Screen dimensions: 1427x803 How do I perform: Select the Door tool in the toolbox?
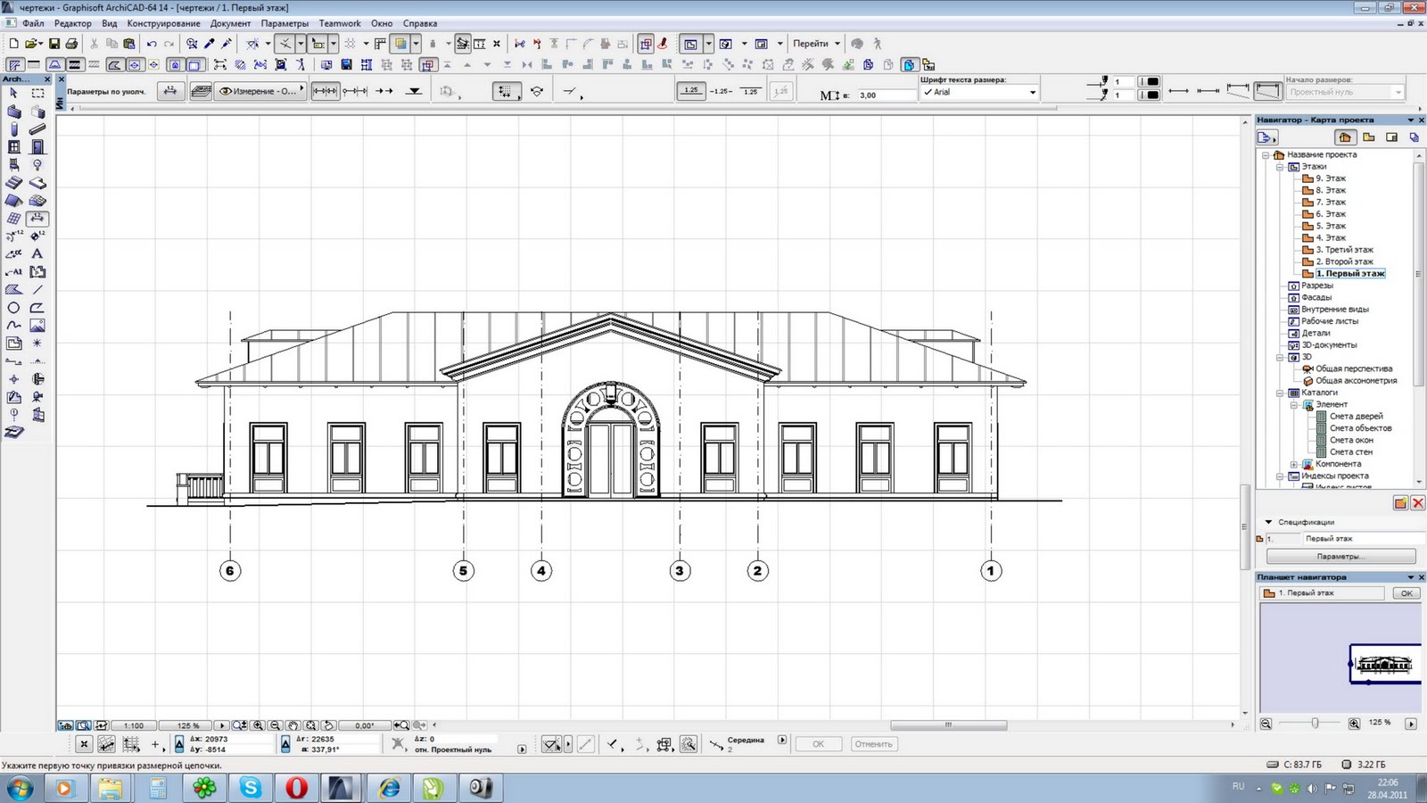click(37, 146)
